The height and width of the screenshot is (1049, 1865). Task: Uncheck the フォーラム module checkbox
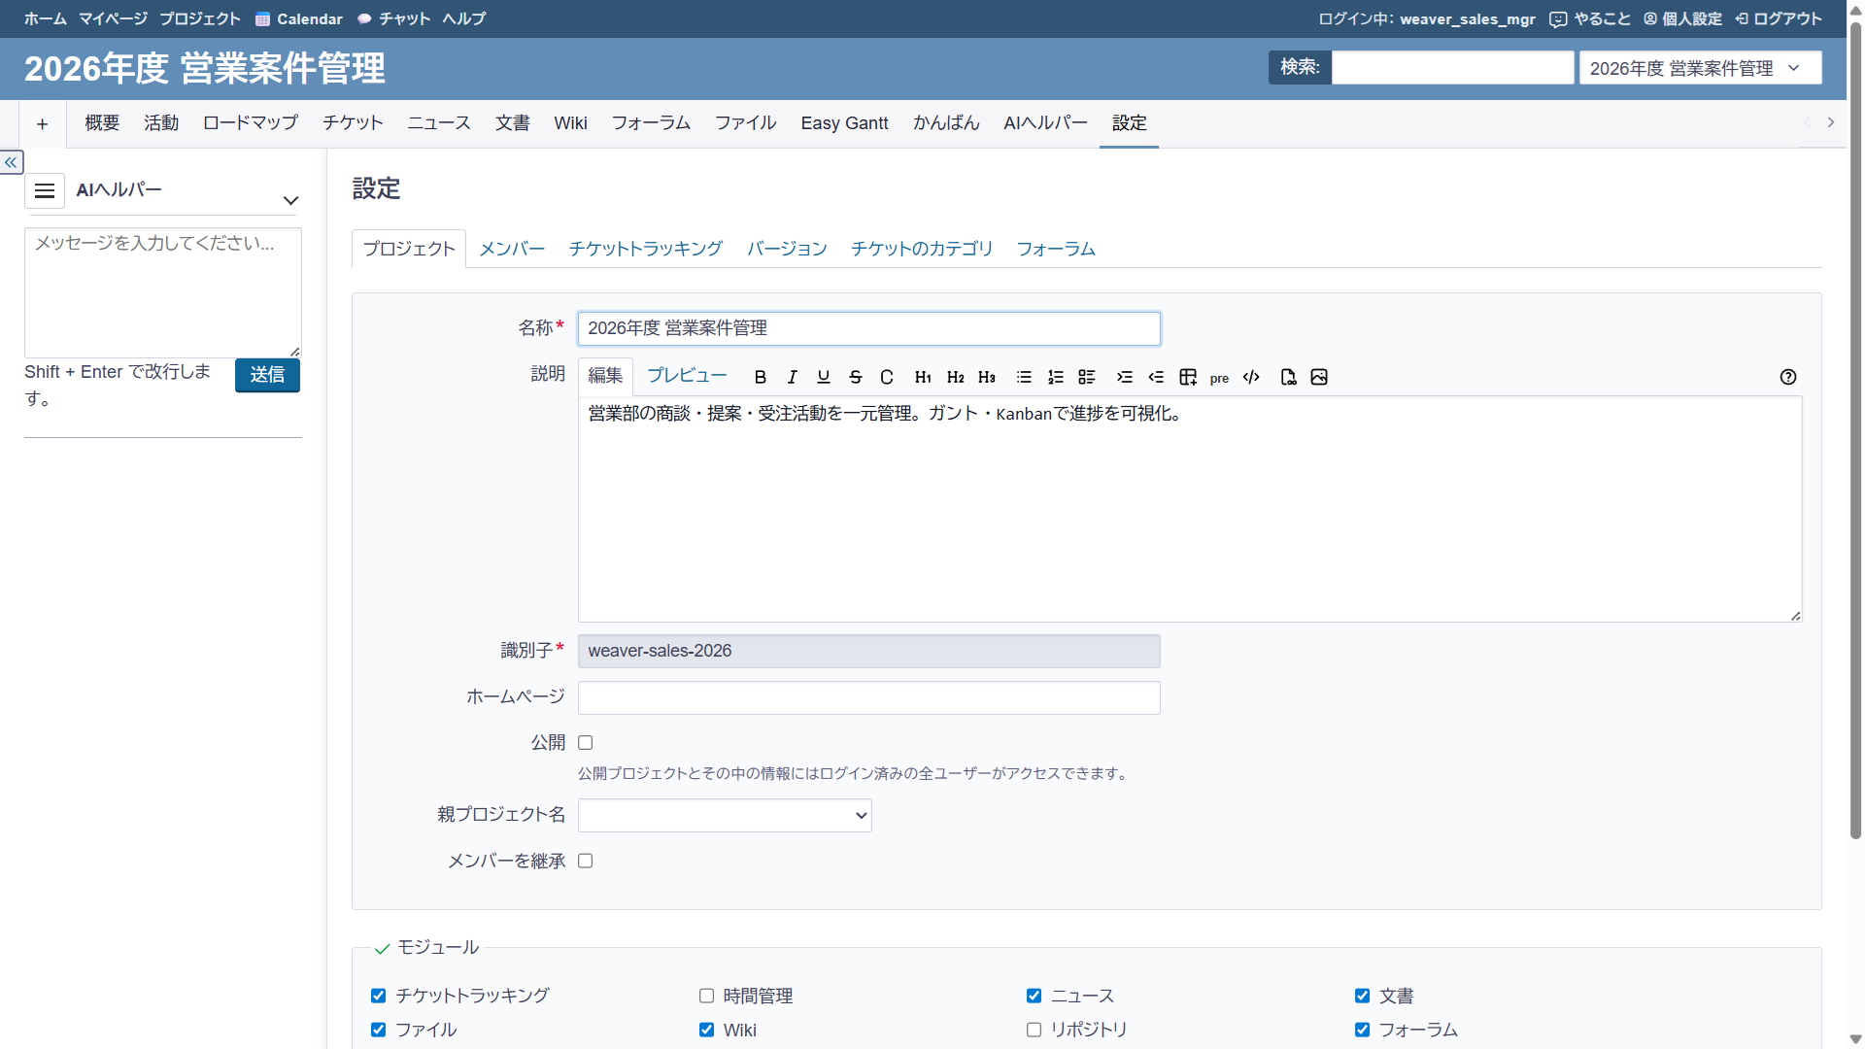[x=1363, y=1030]
